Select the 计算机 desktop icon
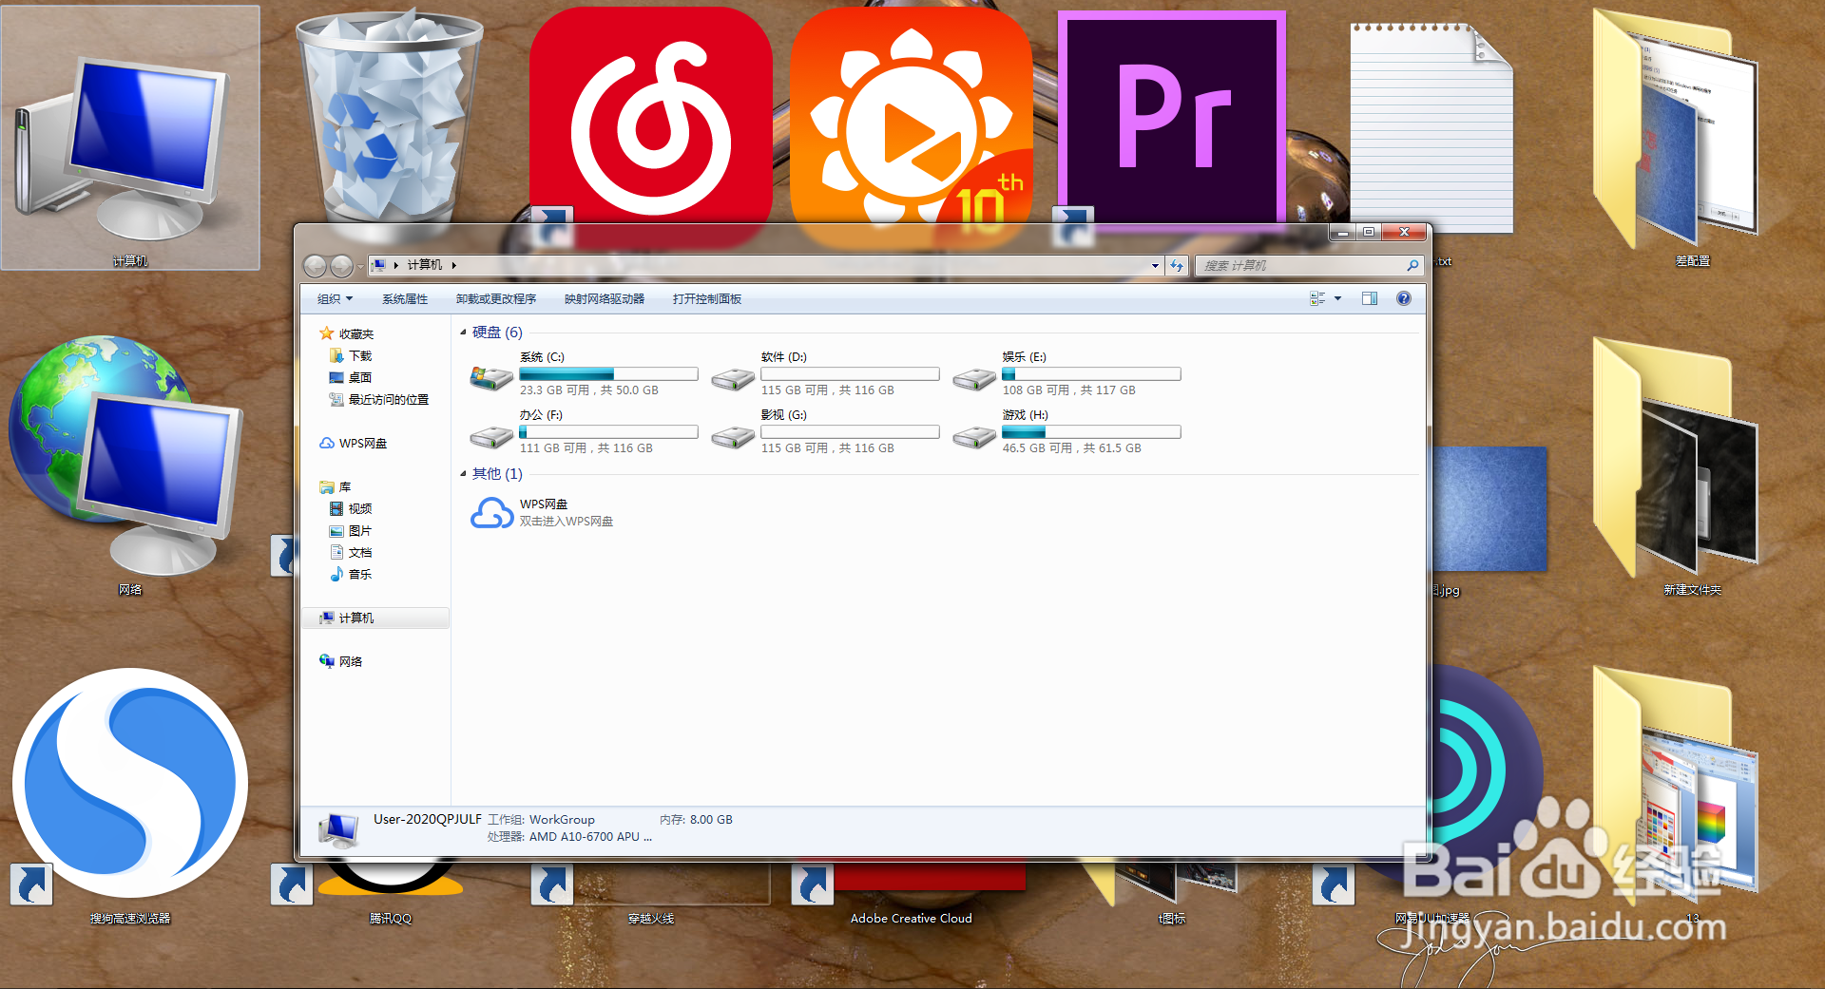Image resolution: width=1825 pixels, height=989 pixels. pos(130,138)
